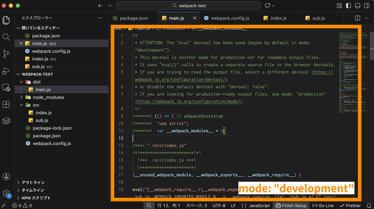The width and height of the screenshot is (374, 209).
Task: Open the Extensions view
Action: (x=6, y=104)
